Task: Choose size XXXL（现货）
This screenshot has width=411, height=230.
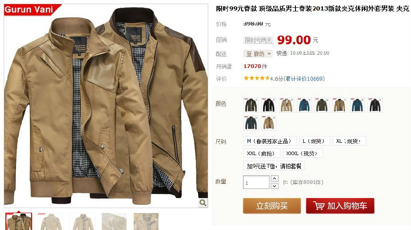Action: click(x=303, y=153)
